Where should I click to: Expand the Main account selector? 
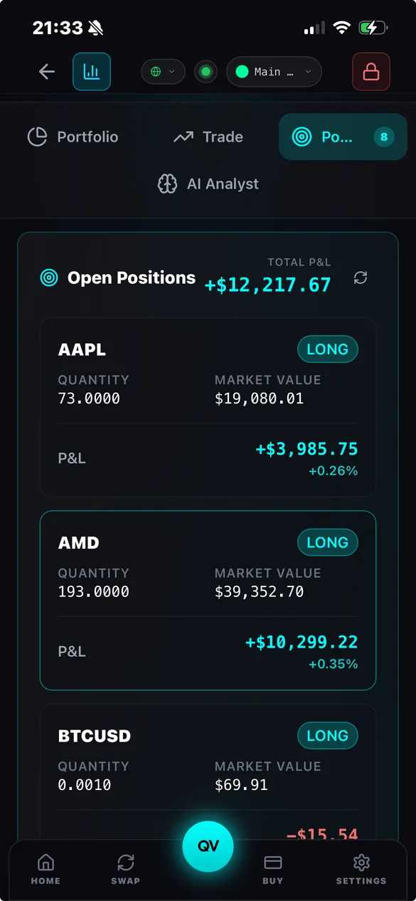click(274, 71)
